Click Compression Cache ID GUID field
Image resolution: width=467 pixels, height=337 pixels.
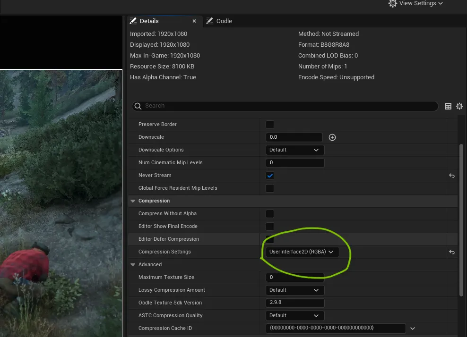click(336, 328)
